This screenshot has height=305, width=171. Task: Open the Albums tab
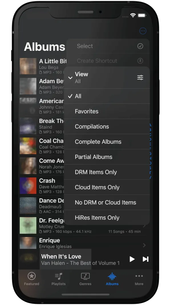112,279
